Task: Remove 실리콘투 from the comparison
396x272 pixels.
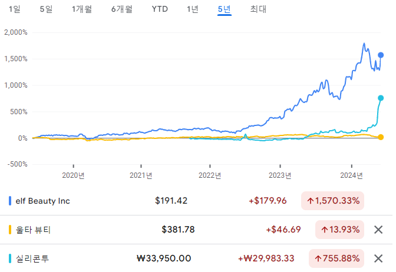Action: pos(378,258)
